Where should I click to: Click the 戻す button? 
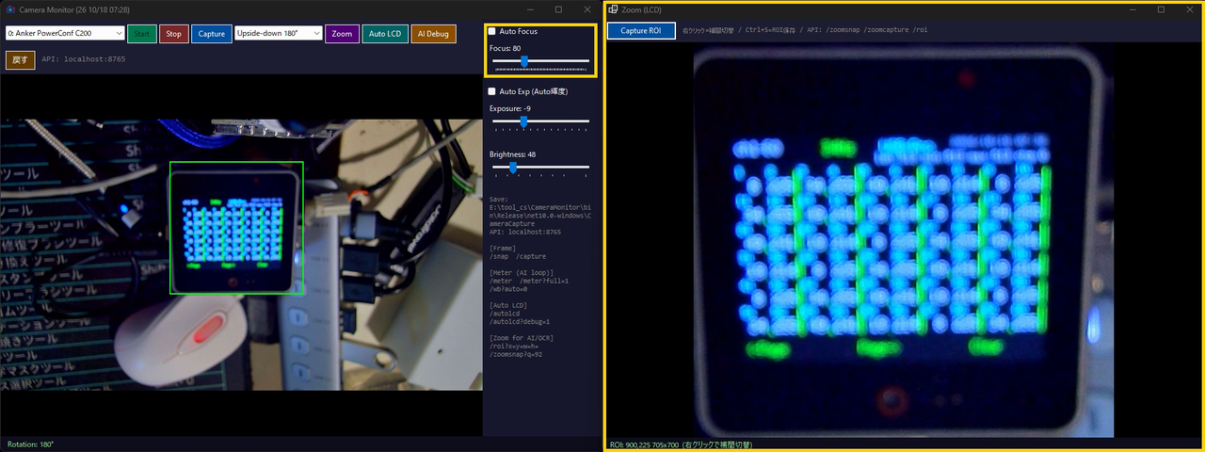(x=20, y=59)
